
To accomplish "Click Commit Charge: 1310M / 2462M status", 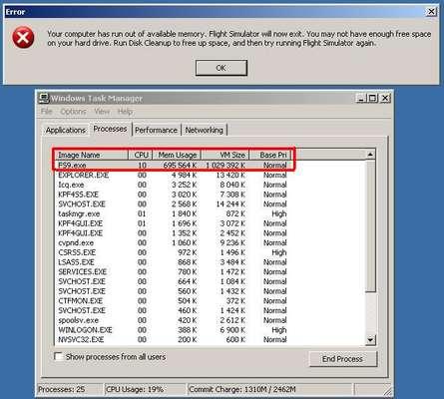I will point(242,389).
